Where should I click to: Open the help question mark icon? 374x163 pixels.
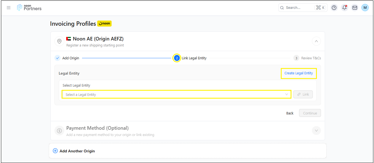334,8
